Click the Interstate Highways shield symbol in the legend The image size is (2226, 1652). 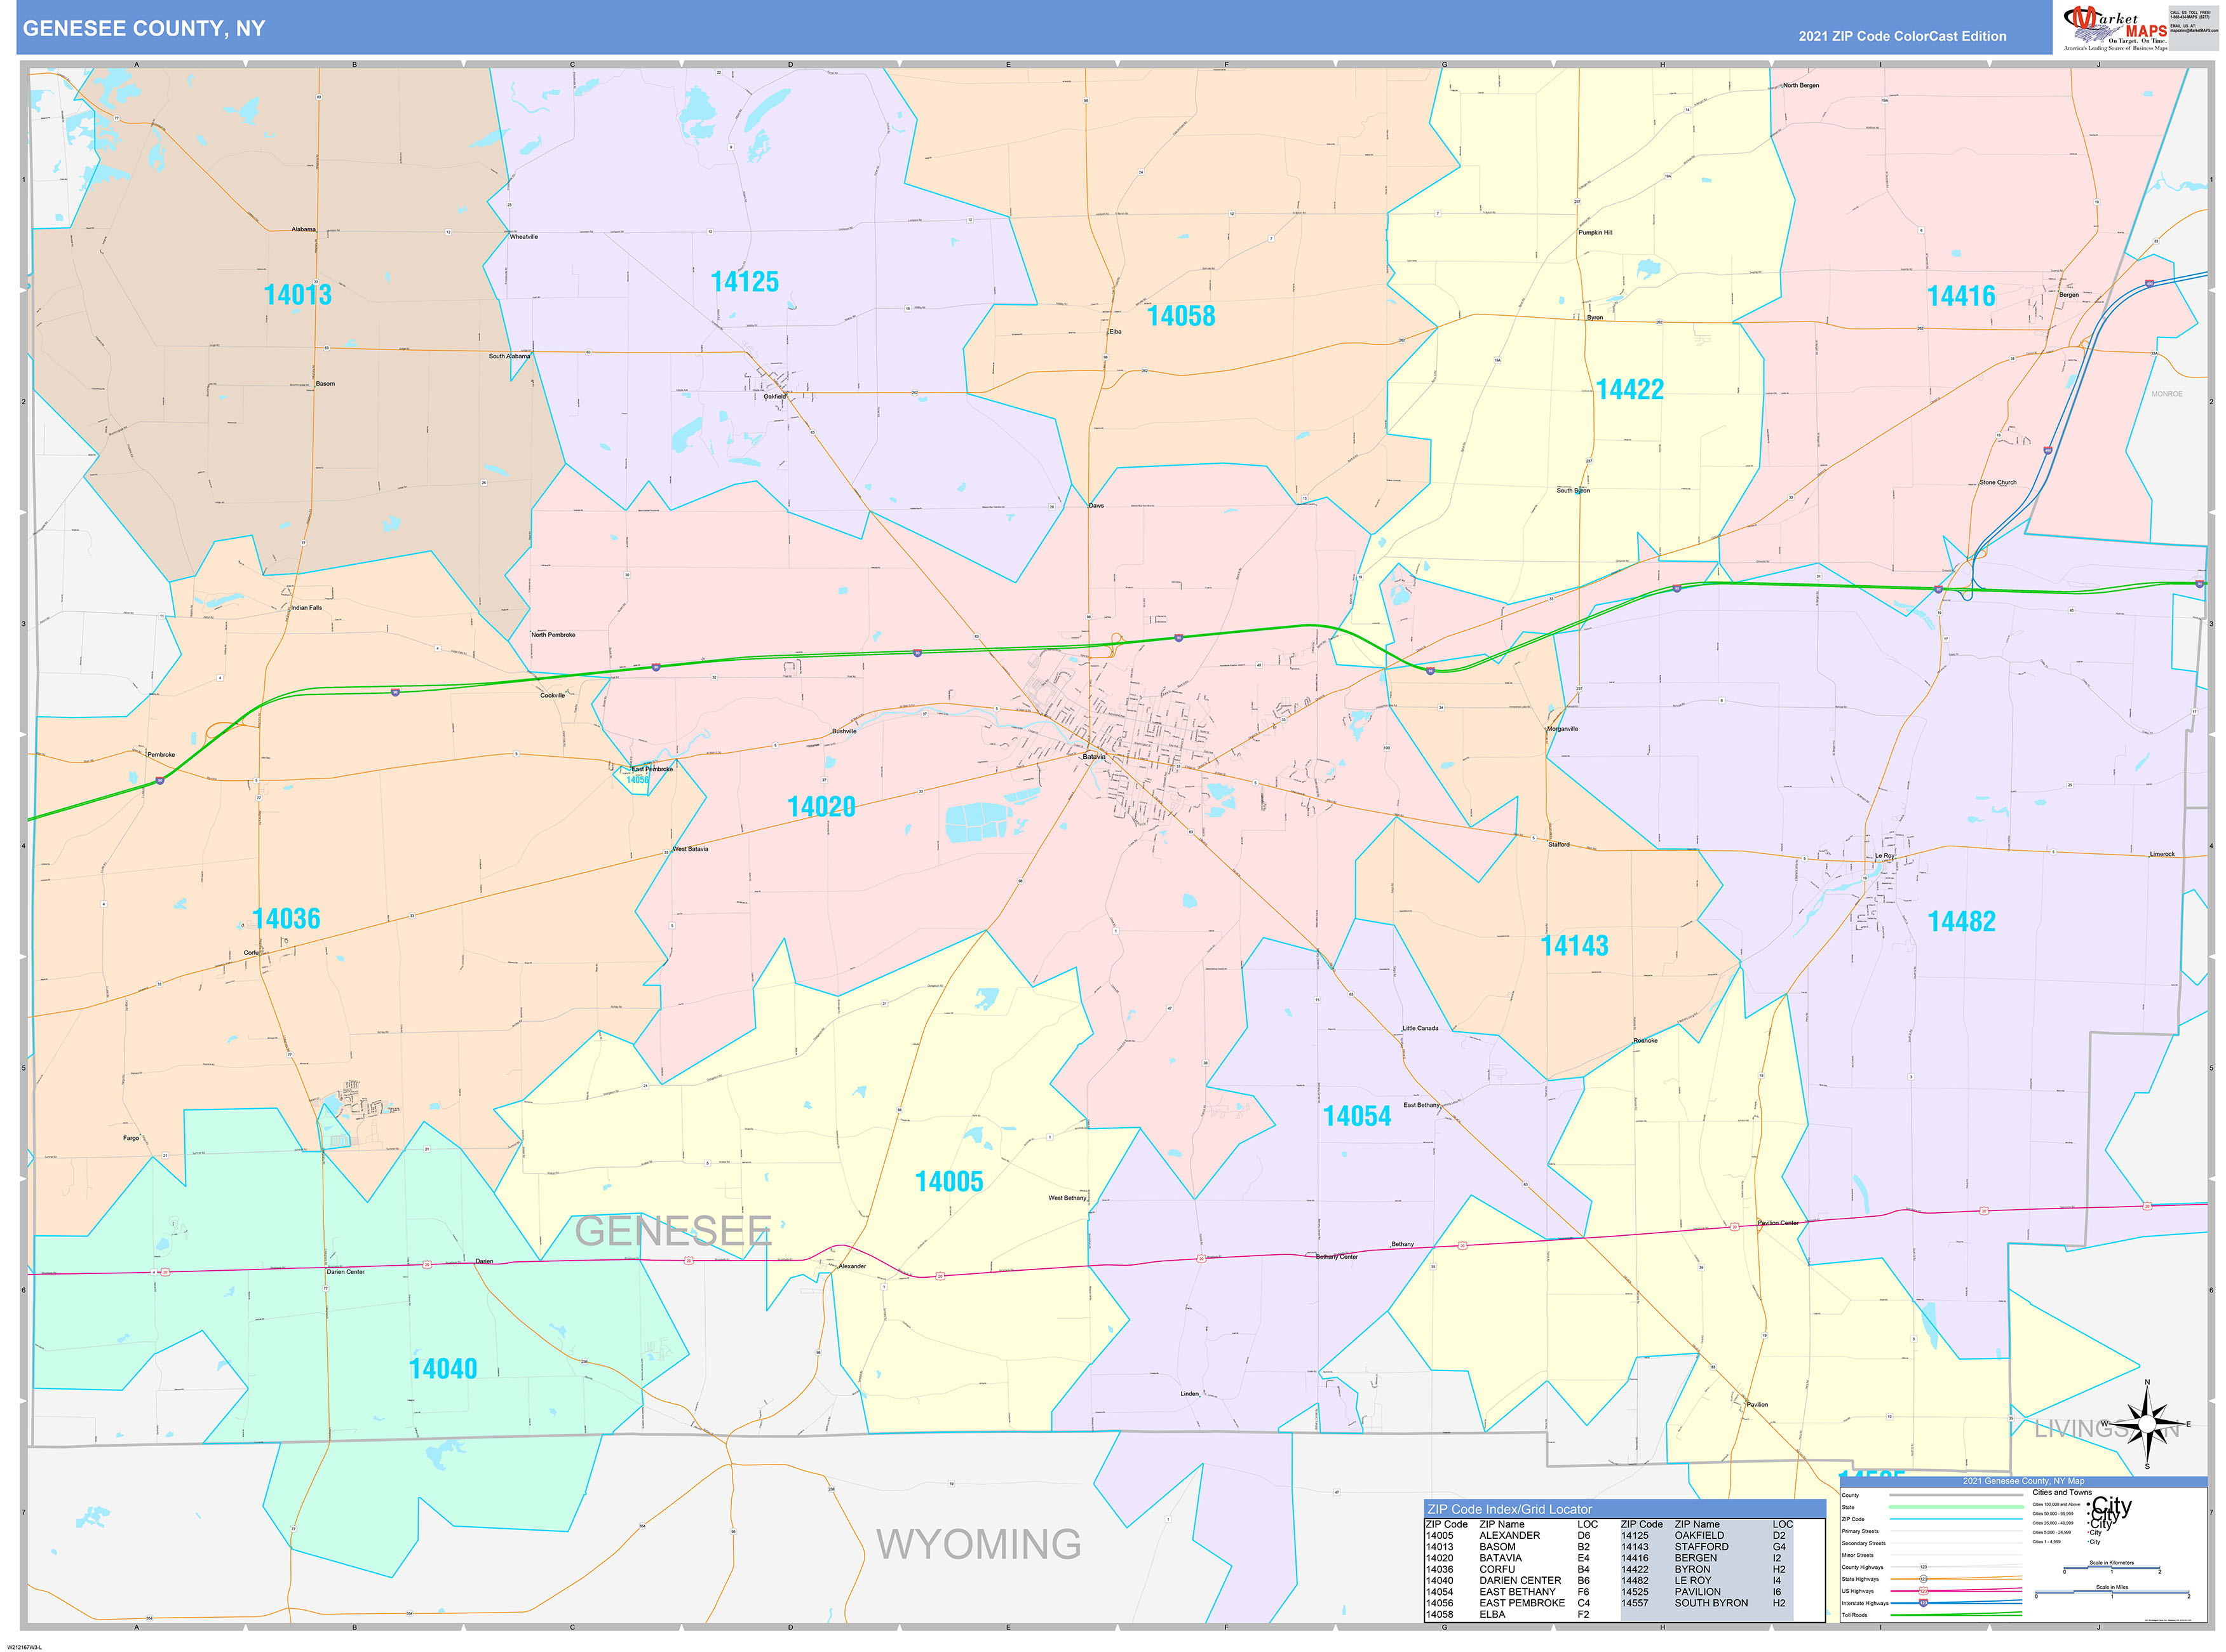pyautogui.click(x=1923, y=1604)
